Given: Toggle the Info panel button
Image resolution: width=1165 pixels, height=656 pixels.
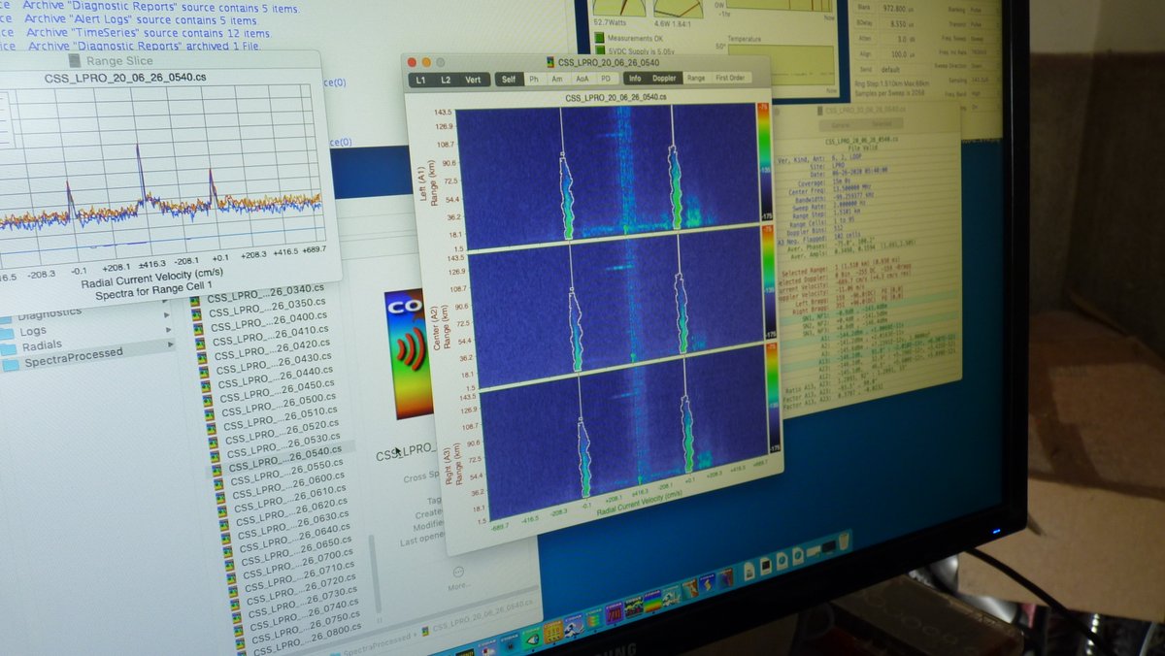Looking at the screenshot, I should click(x=635, y=78).
